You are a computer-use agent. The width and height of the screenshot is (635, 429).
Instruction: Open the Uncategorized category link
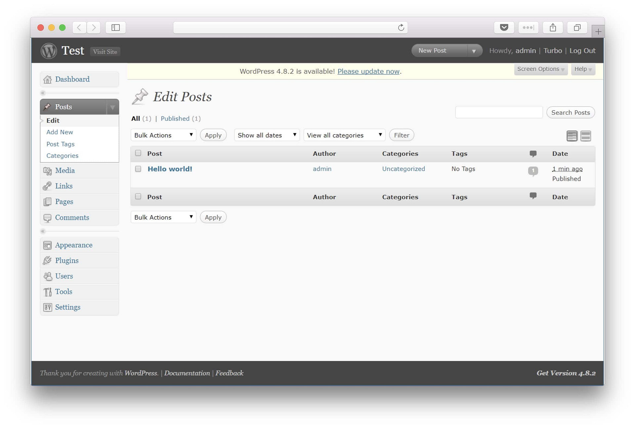click(x=403, y=169)
